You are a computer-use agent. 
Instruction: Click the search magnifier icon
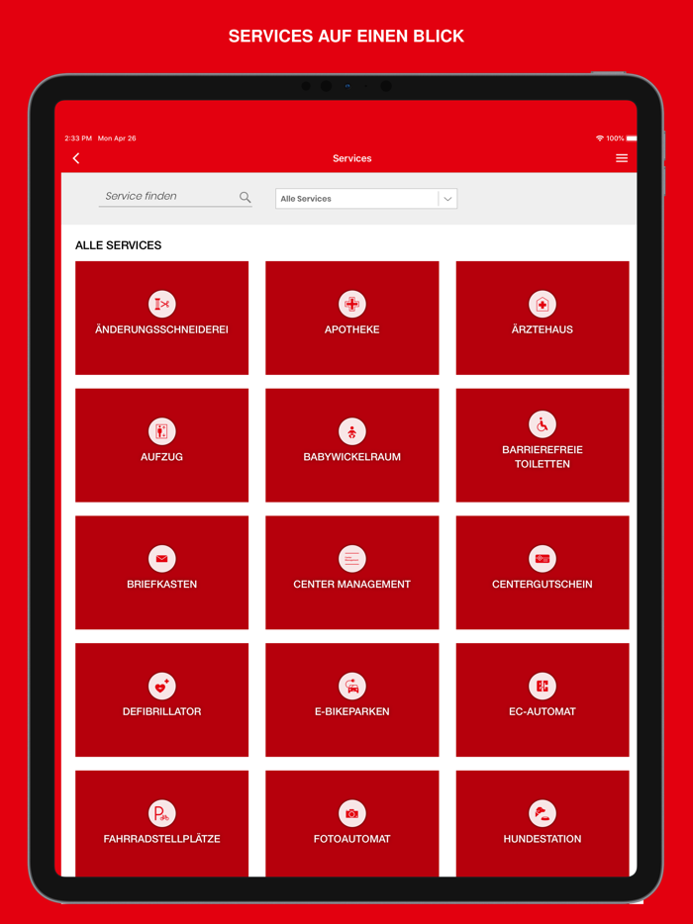tap(245, 198)
